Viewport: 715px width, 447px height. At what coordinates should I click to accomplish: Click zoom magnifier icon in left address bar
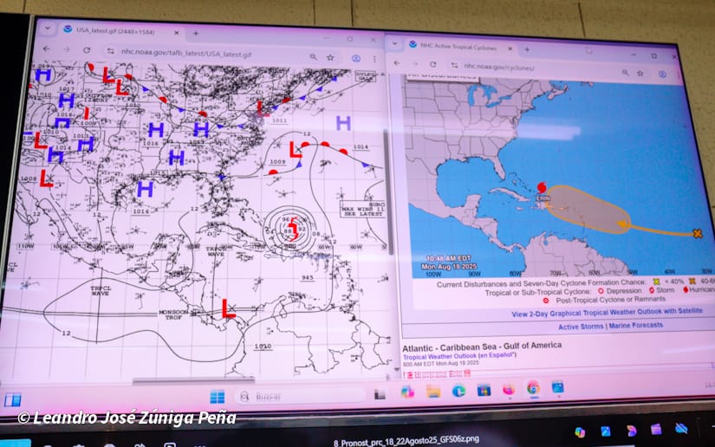tap(312, 56)
